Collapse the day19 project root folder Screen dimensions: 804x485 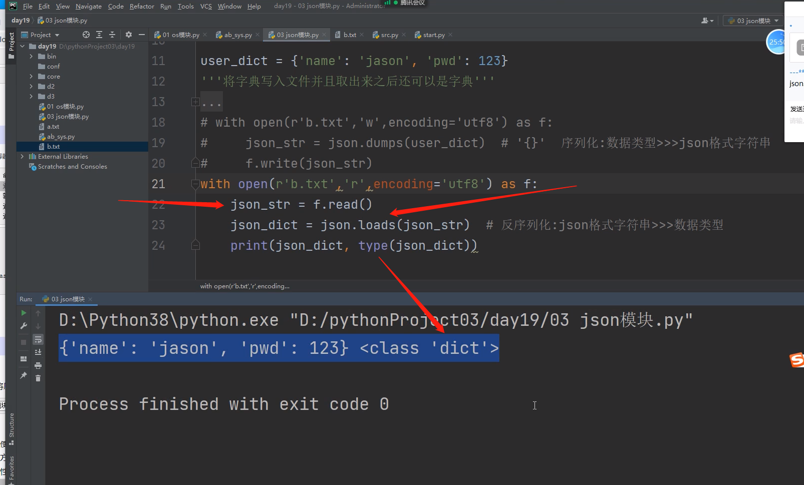coord(23,46)
